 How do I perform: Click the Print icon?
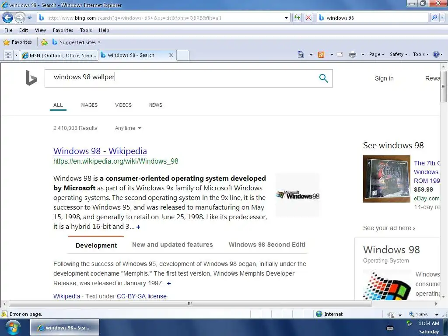click(353, 54)
